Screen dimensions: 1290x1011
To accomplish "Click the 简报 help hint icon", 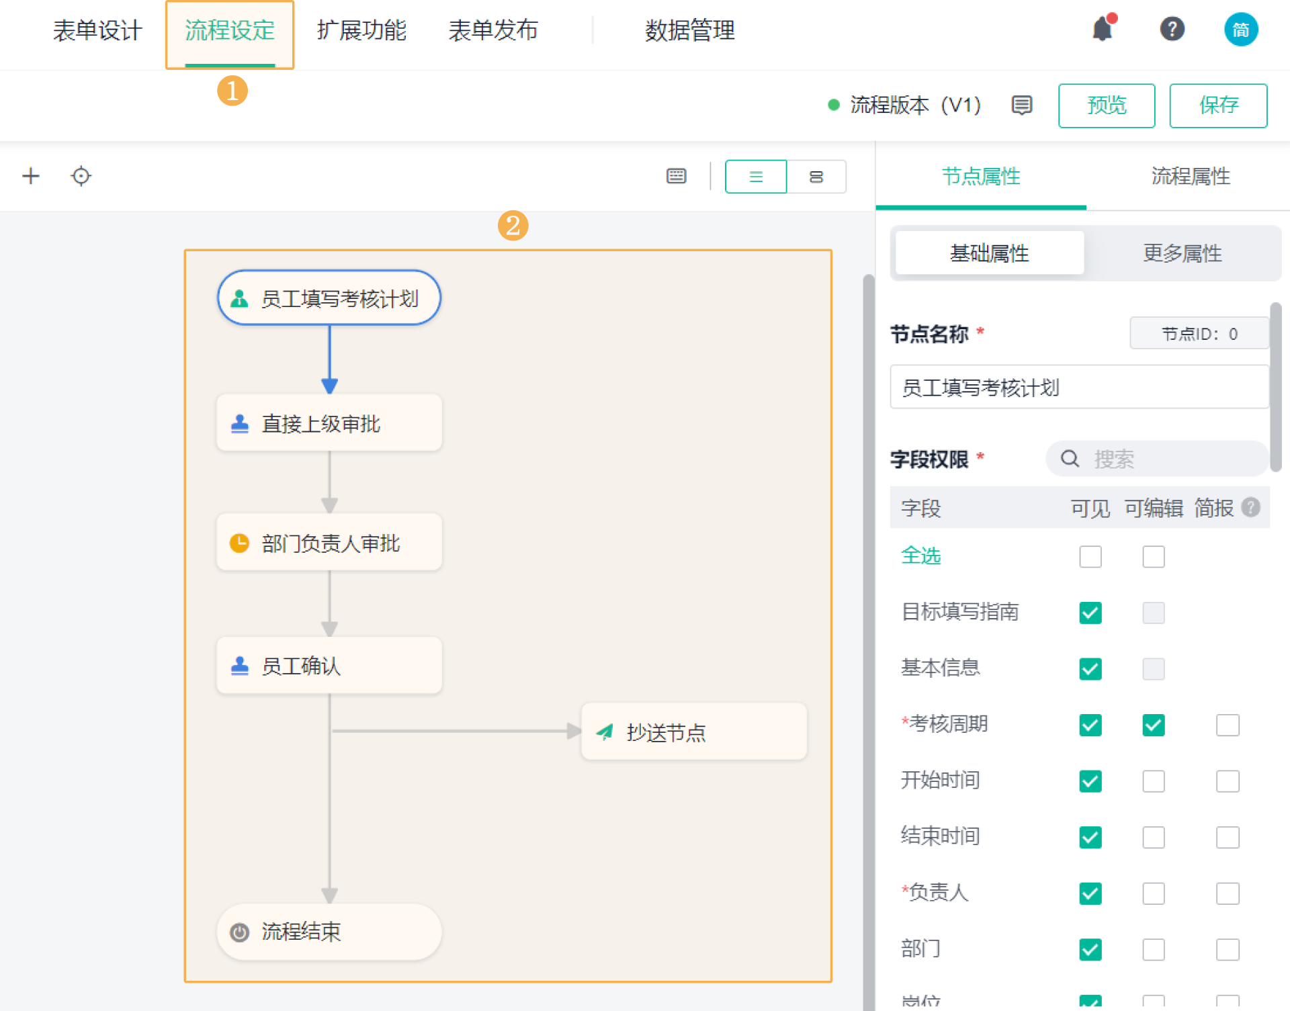I will point(1250,507).
